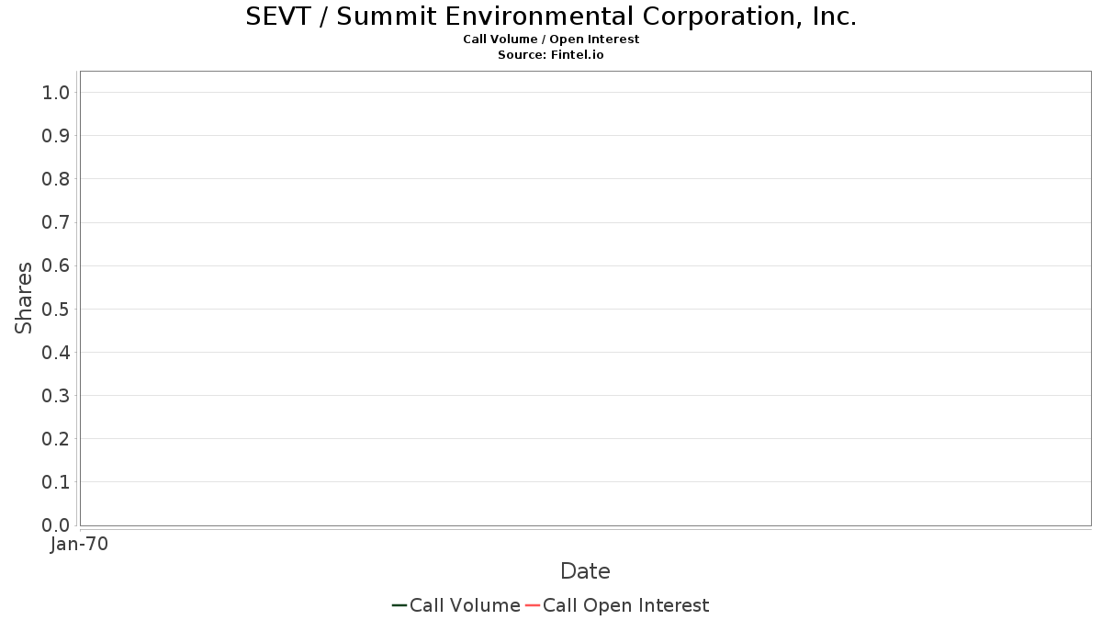Select the 0.5 y-axis tick label
The image size is (1102, 620).
pos(56,309)
